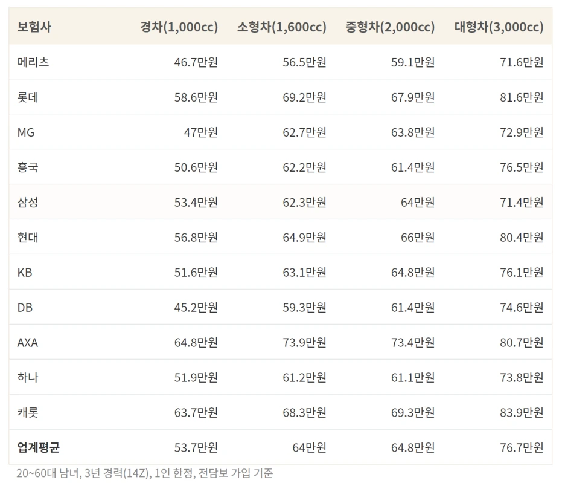Select the 롯데 insurer row label

[28, 97]
